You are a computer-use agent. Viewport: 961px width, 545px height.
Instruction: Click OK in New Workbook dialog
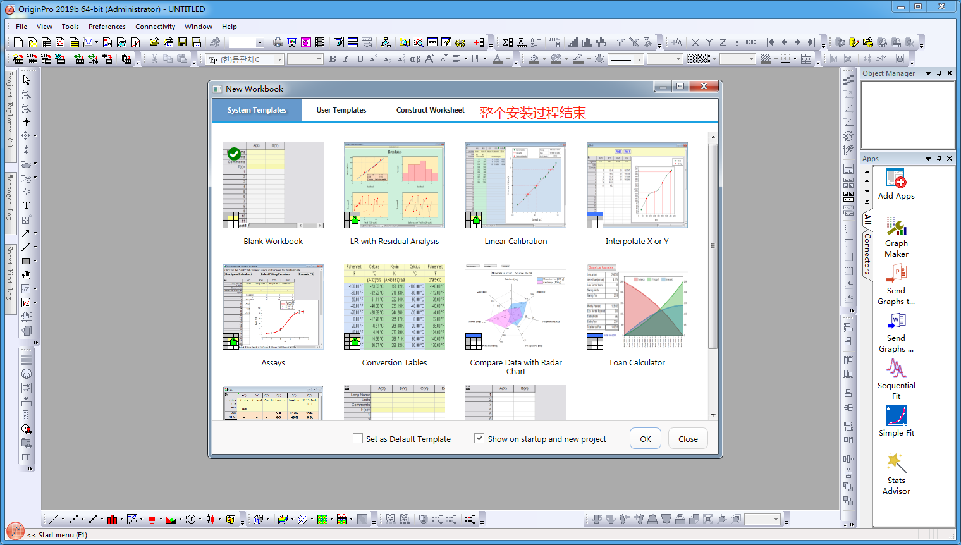click(645, 439)
